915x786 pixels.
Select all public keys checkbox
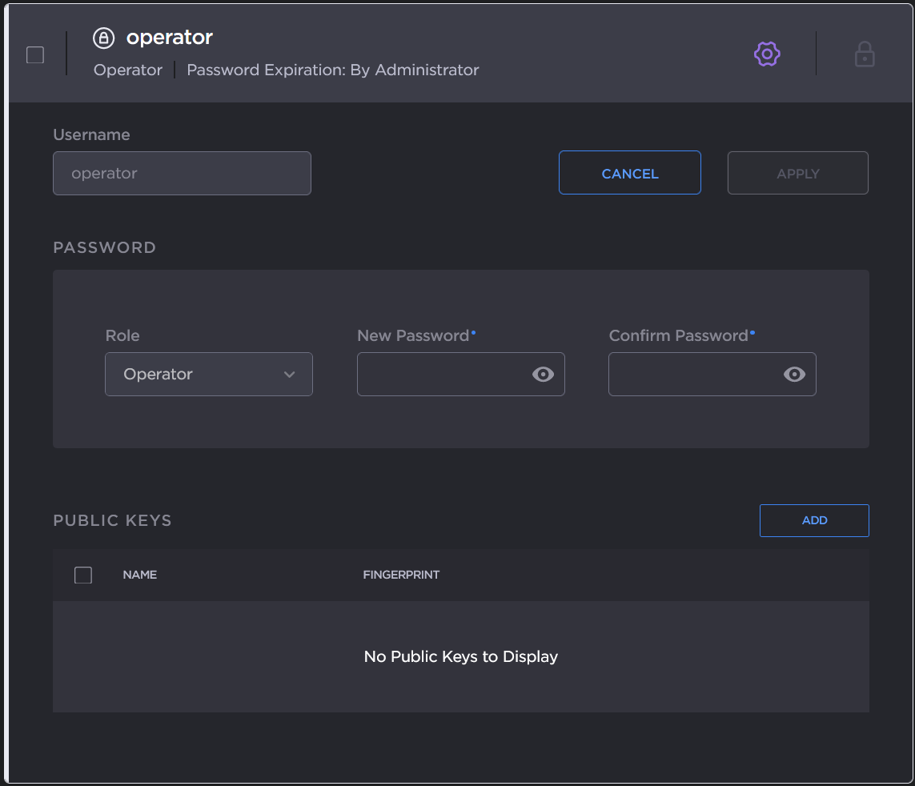83,575
